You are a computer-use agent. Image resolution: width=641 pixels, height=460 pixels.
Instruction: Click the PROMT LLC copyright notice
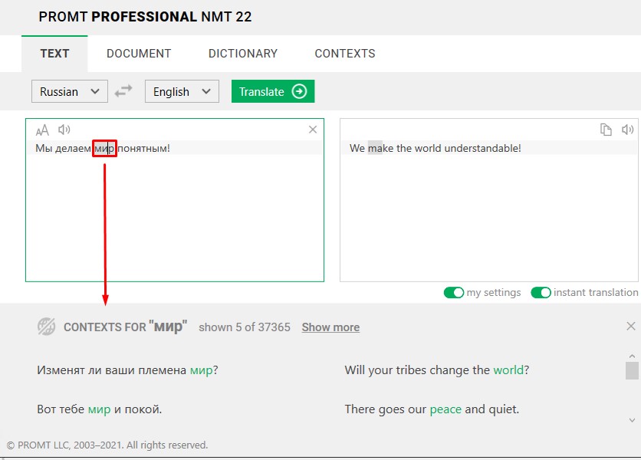click(x=107, y=445)
